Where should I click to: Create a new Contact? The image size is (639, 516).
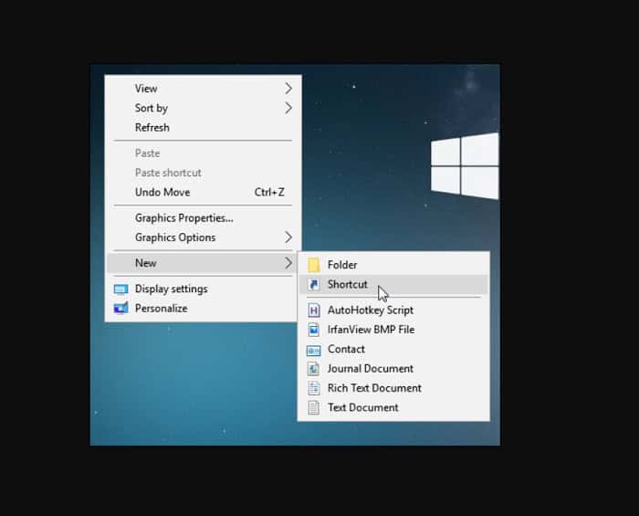pyautogui.click(x=393, y=349)
